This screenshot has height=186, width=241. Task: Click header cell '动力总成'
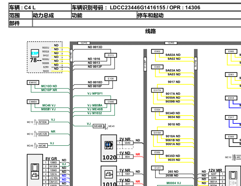click(x=52, y=15)
